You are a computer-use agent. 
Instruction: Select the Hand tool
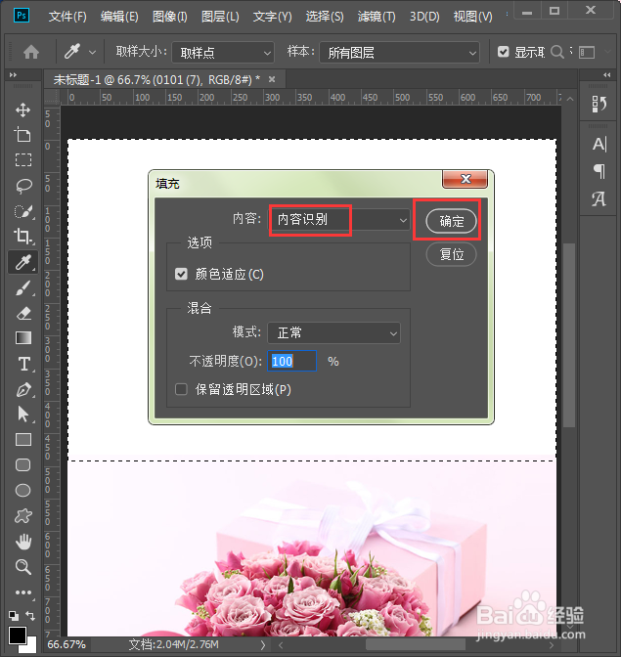[x=23, y=542]
